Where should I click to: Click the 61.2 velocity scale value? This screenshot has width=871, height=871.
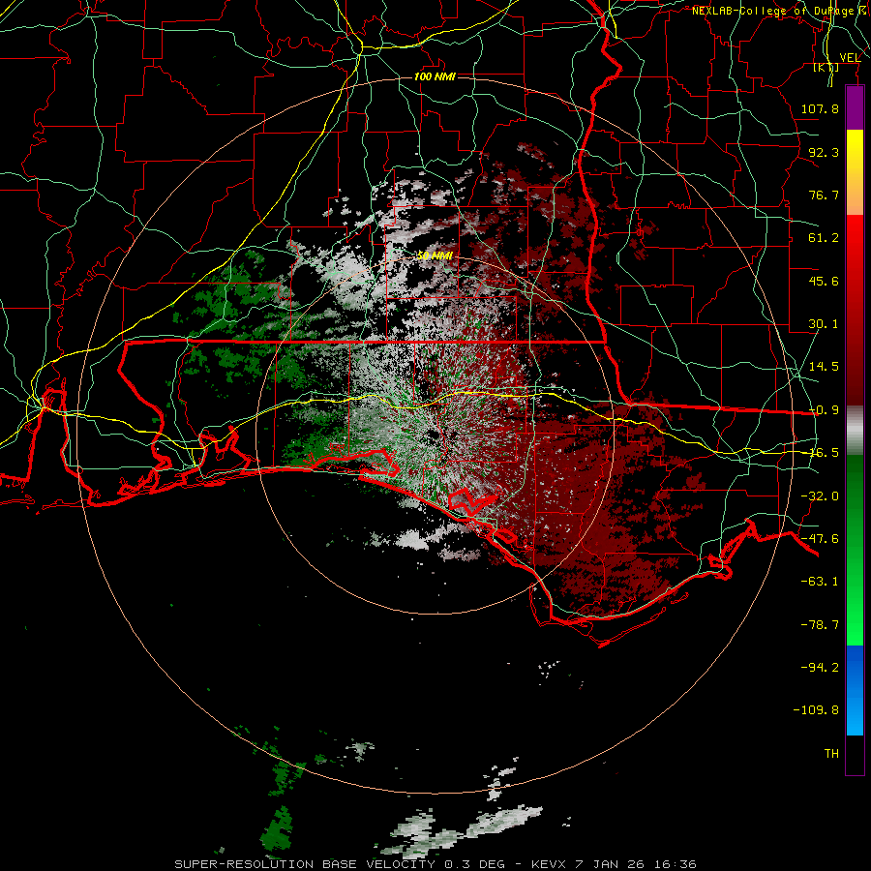[824, 238]
